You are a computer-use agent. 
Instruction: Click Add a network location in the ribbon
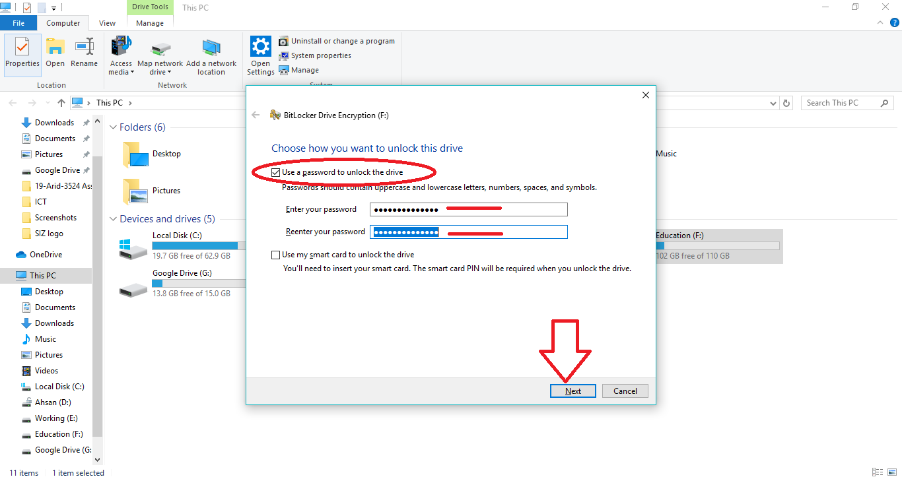[x=211, y=57]
